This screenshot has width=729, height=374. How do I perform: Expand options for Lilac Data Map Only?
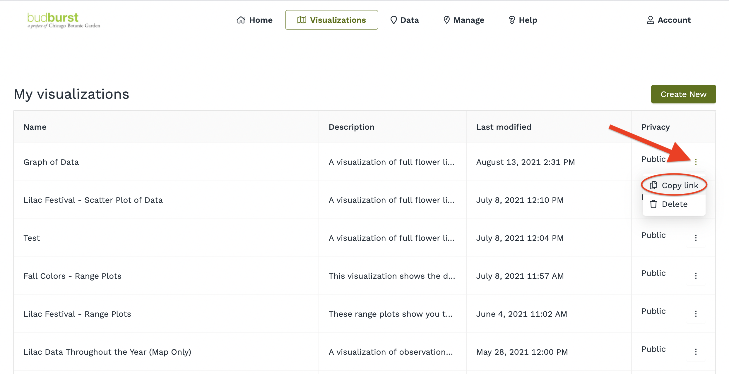pos(696,352)
